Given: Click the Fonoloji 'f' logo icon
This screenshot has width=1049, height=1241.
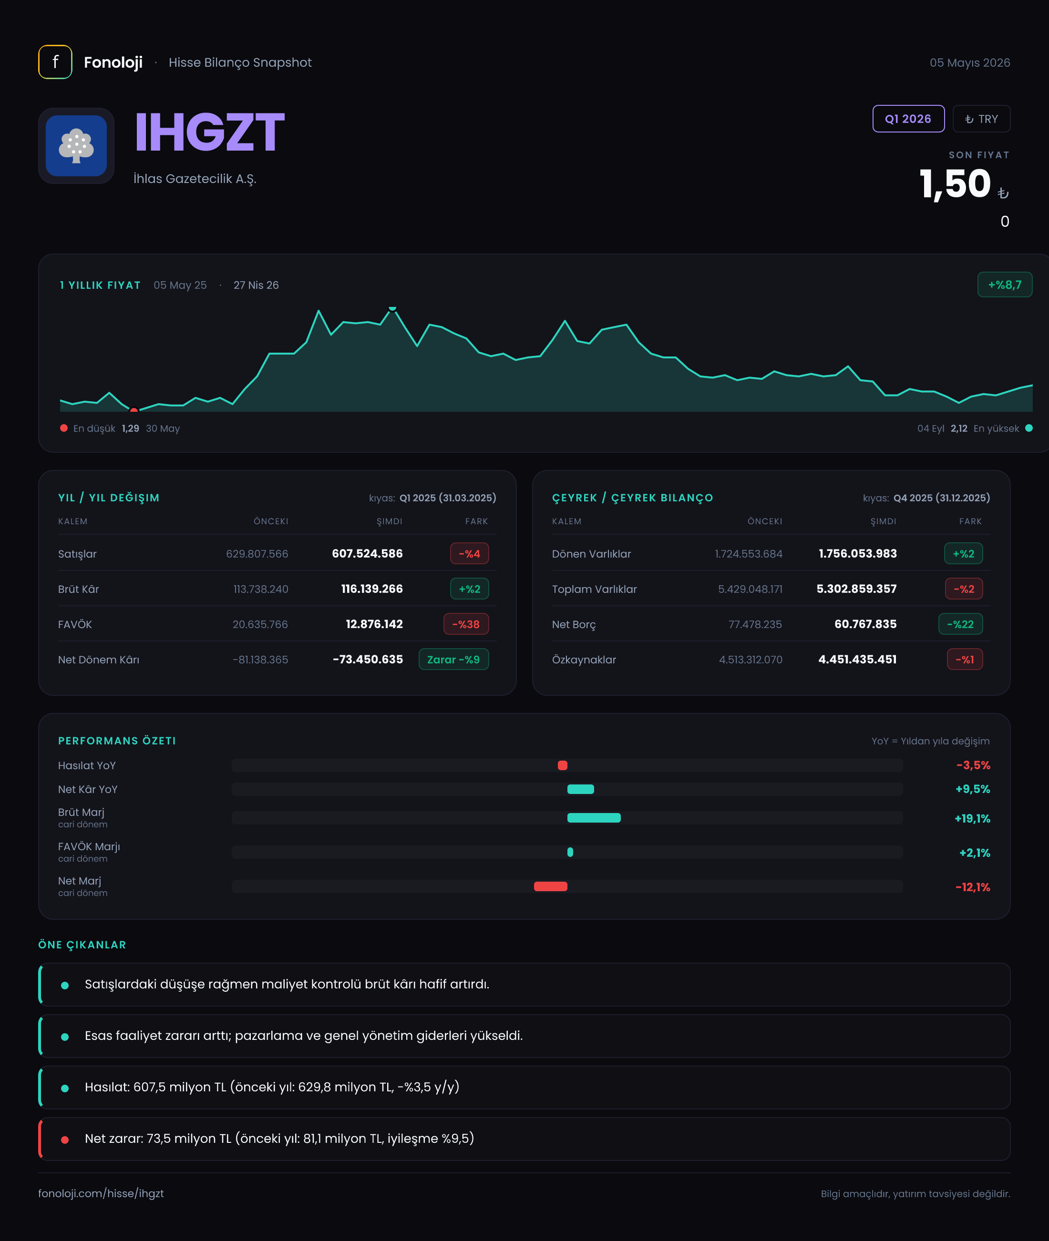Looking at the screenshot, I should coord(55,62).
